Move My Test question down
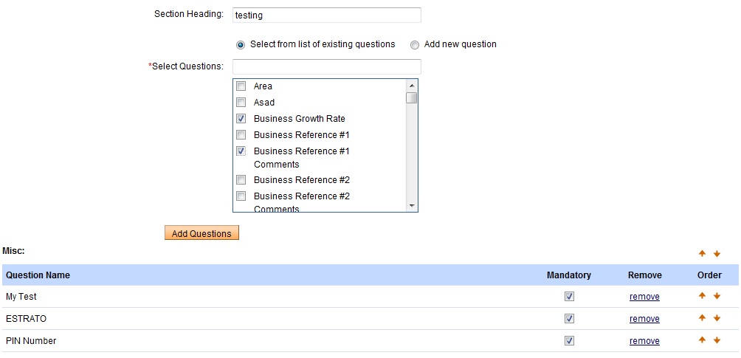Screen dimensions: 741x358 point(717,296)
